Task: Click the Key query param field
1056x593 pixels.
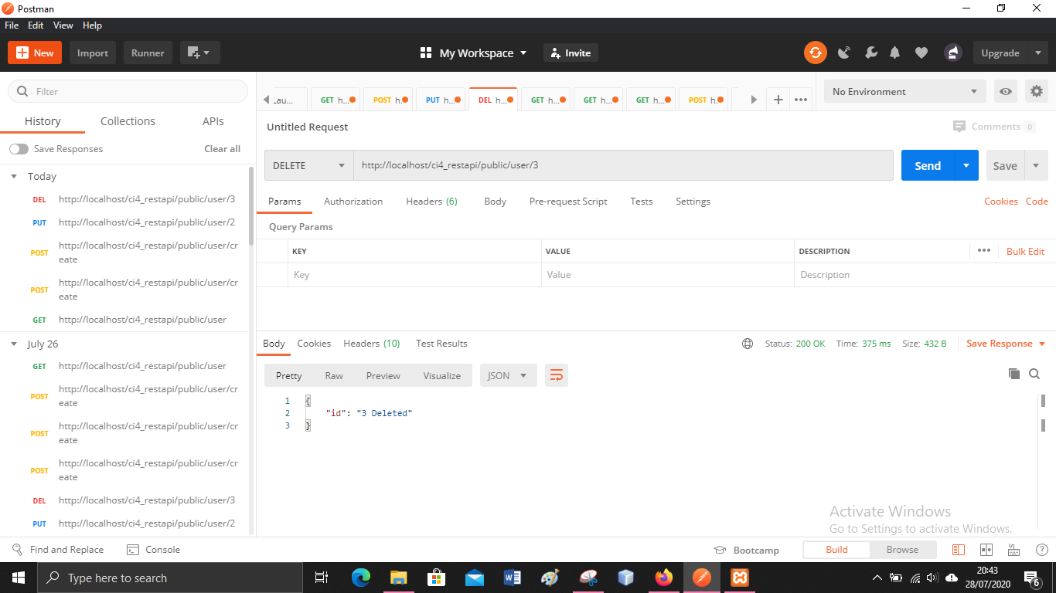Action: [414, 275]
